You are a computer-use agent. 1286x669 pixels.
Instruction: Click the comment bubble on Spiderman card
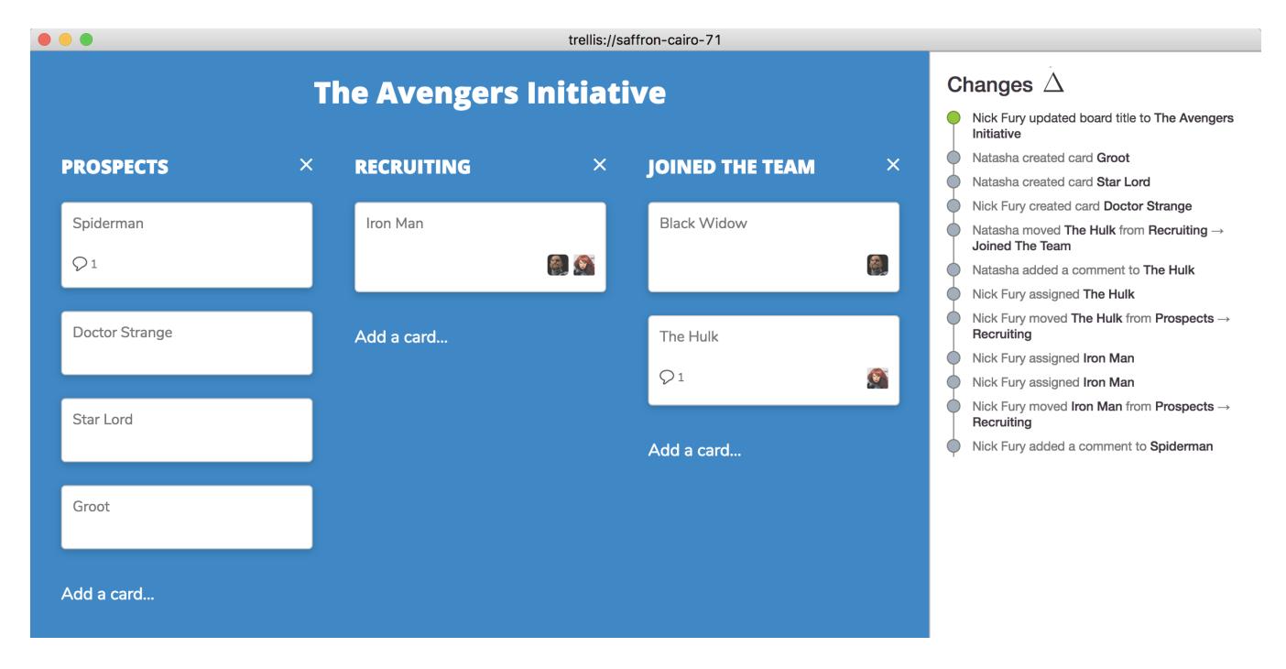(80, 264)
